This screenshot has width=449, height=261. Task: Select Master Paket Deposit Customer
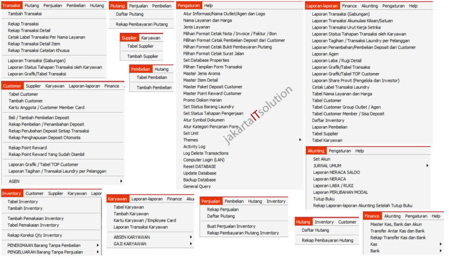pyautogui.click(x=213, y=86)
